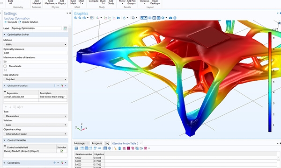
Task: Click the delete table trash icon
Action: pyautogui.click(x=119, y=148)
